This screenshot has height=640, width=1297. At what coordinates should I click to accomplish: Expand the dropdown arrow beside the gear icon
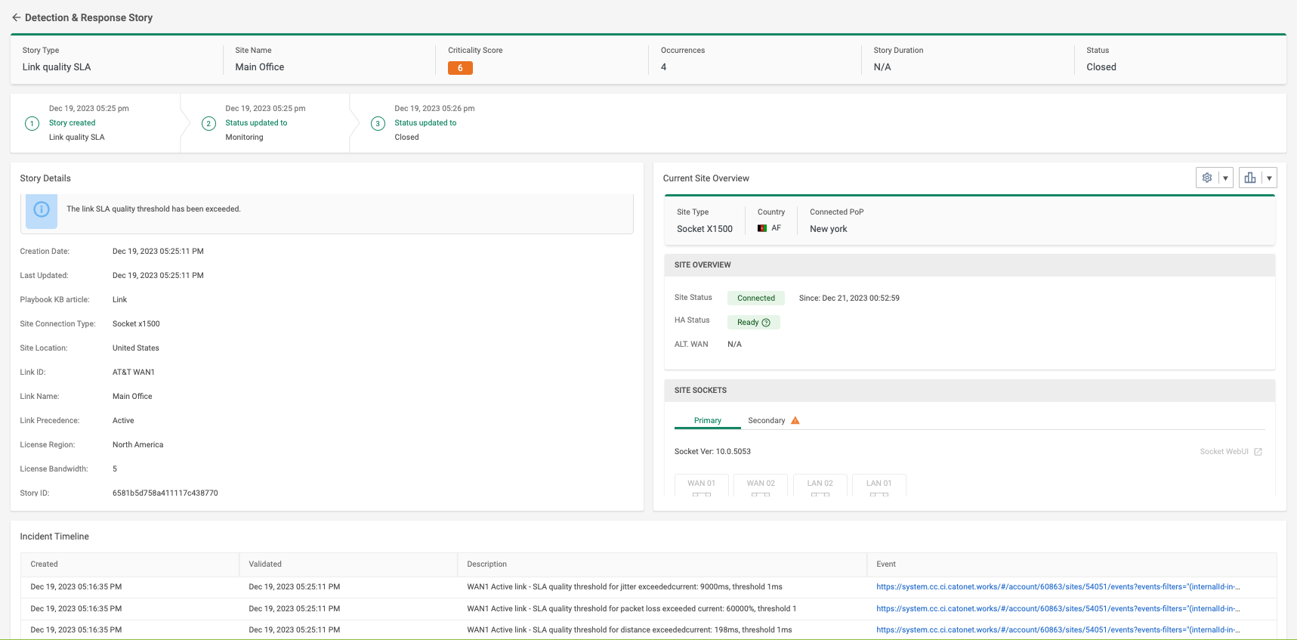(1225, 178)
